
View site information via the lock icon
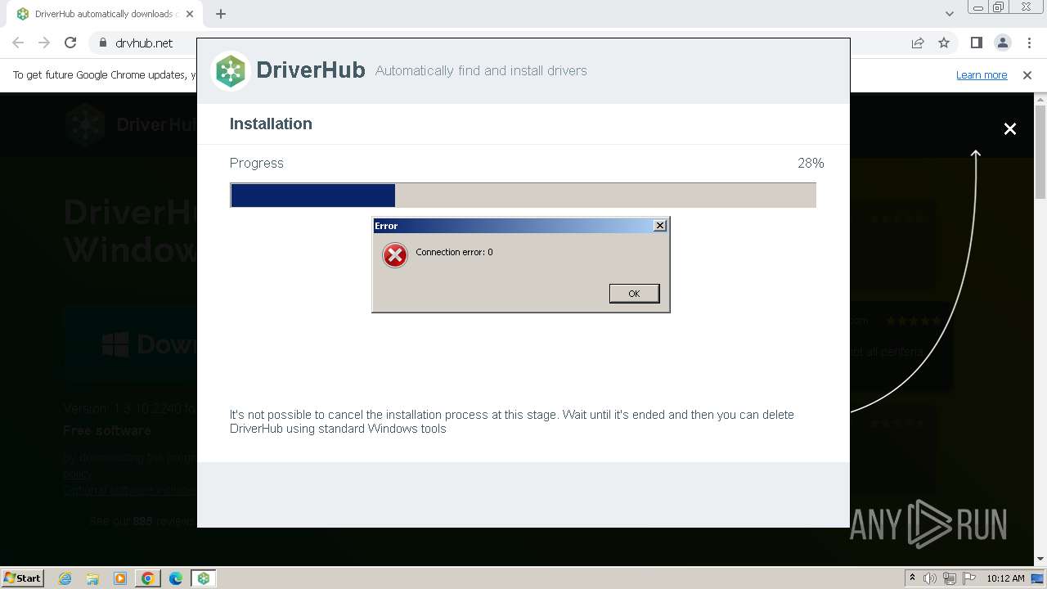tap(102, 43)
